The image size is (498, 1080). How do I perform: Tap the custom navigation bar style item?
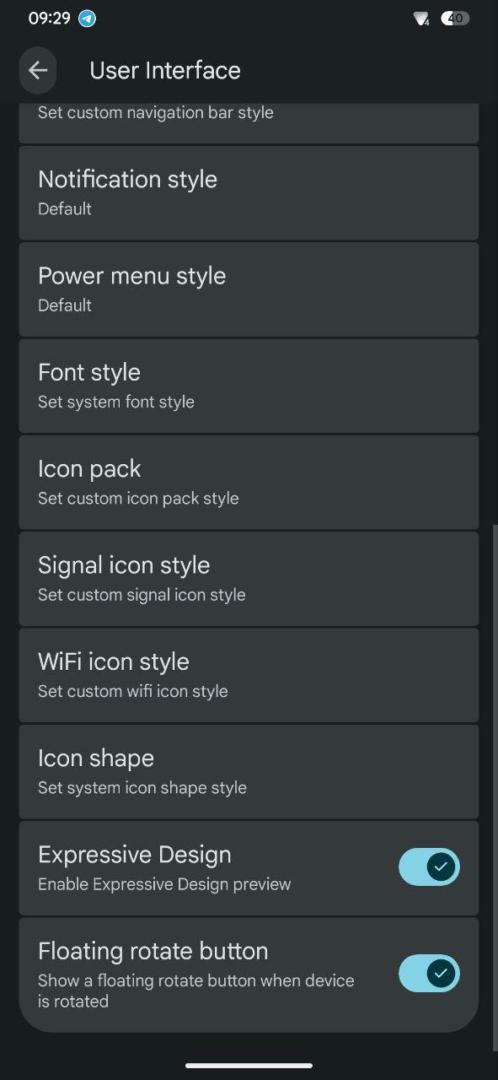click(249, 123)
